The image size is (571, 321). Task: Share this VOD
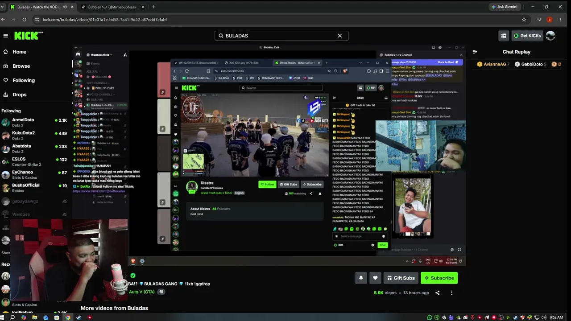(437, 293)
